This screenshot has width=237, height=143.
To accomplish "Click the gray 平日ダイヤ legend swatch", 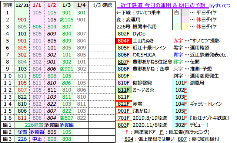I will [185, 13].
